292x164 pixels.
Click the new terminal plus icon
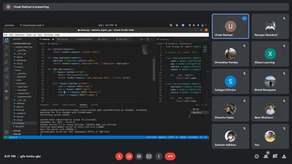pyautogui.click(x=197, y=105)
